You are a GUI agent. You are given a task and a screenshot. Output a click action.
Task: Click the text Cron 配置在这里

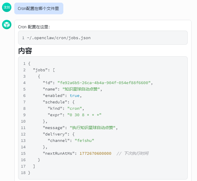[34, 27]
